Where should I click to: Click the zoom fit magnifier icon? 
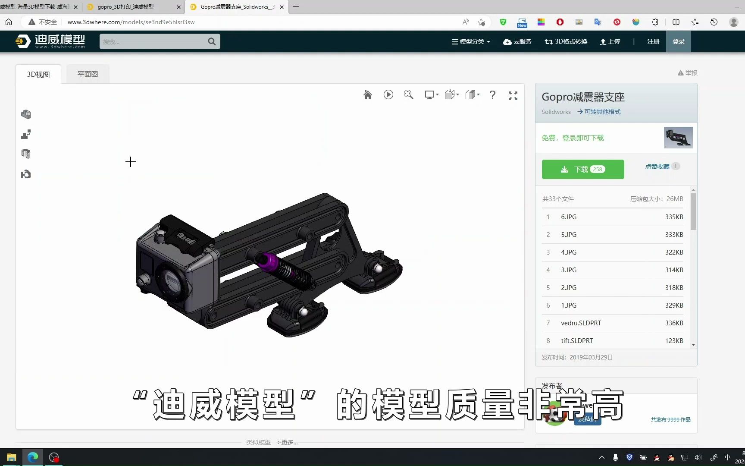[409, 95]
